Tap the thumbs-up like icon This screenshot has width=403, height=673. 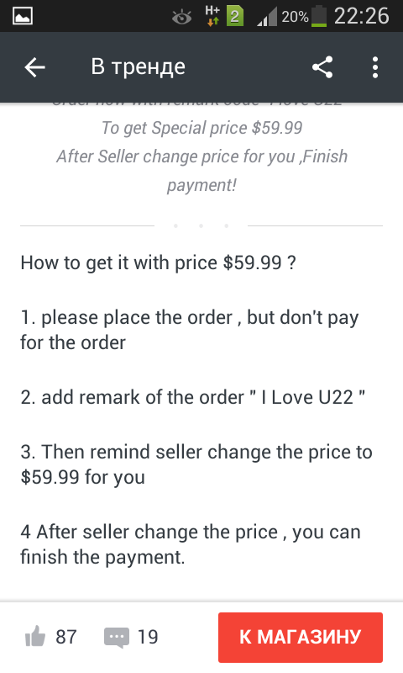point(35,636)
